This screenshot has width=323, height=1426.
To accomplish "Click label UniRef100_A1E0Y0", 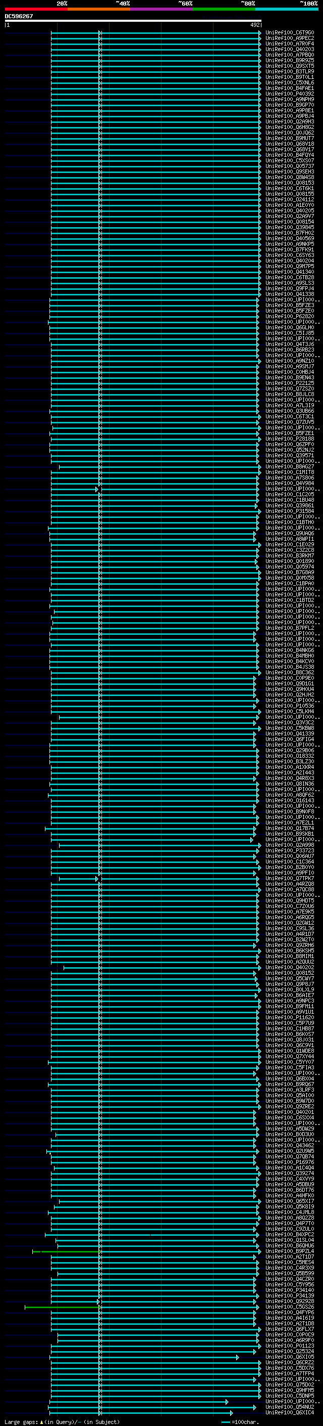I will point(290,205).
